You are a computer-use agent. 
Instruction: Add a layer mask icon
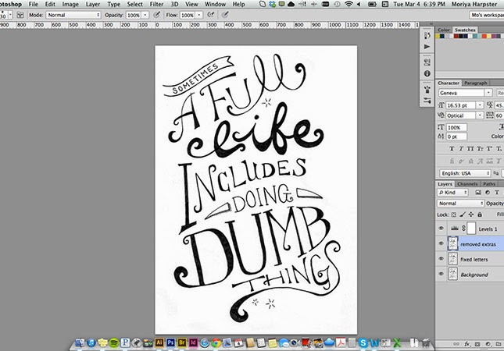click(477, 344)
